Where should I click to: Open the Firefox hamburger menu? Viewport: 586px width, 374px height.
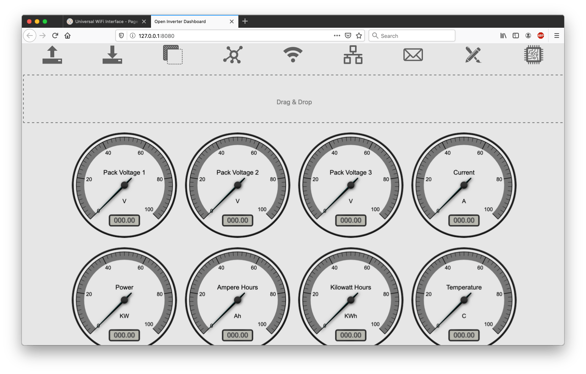coord(557,36)
